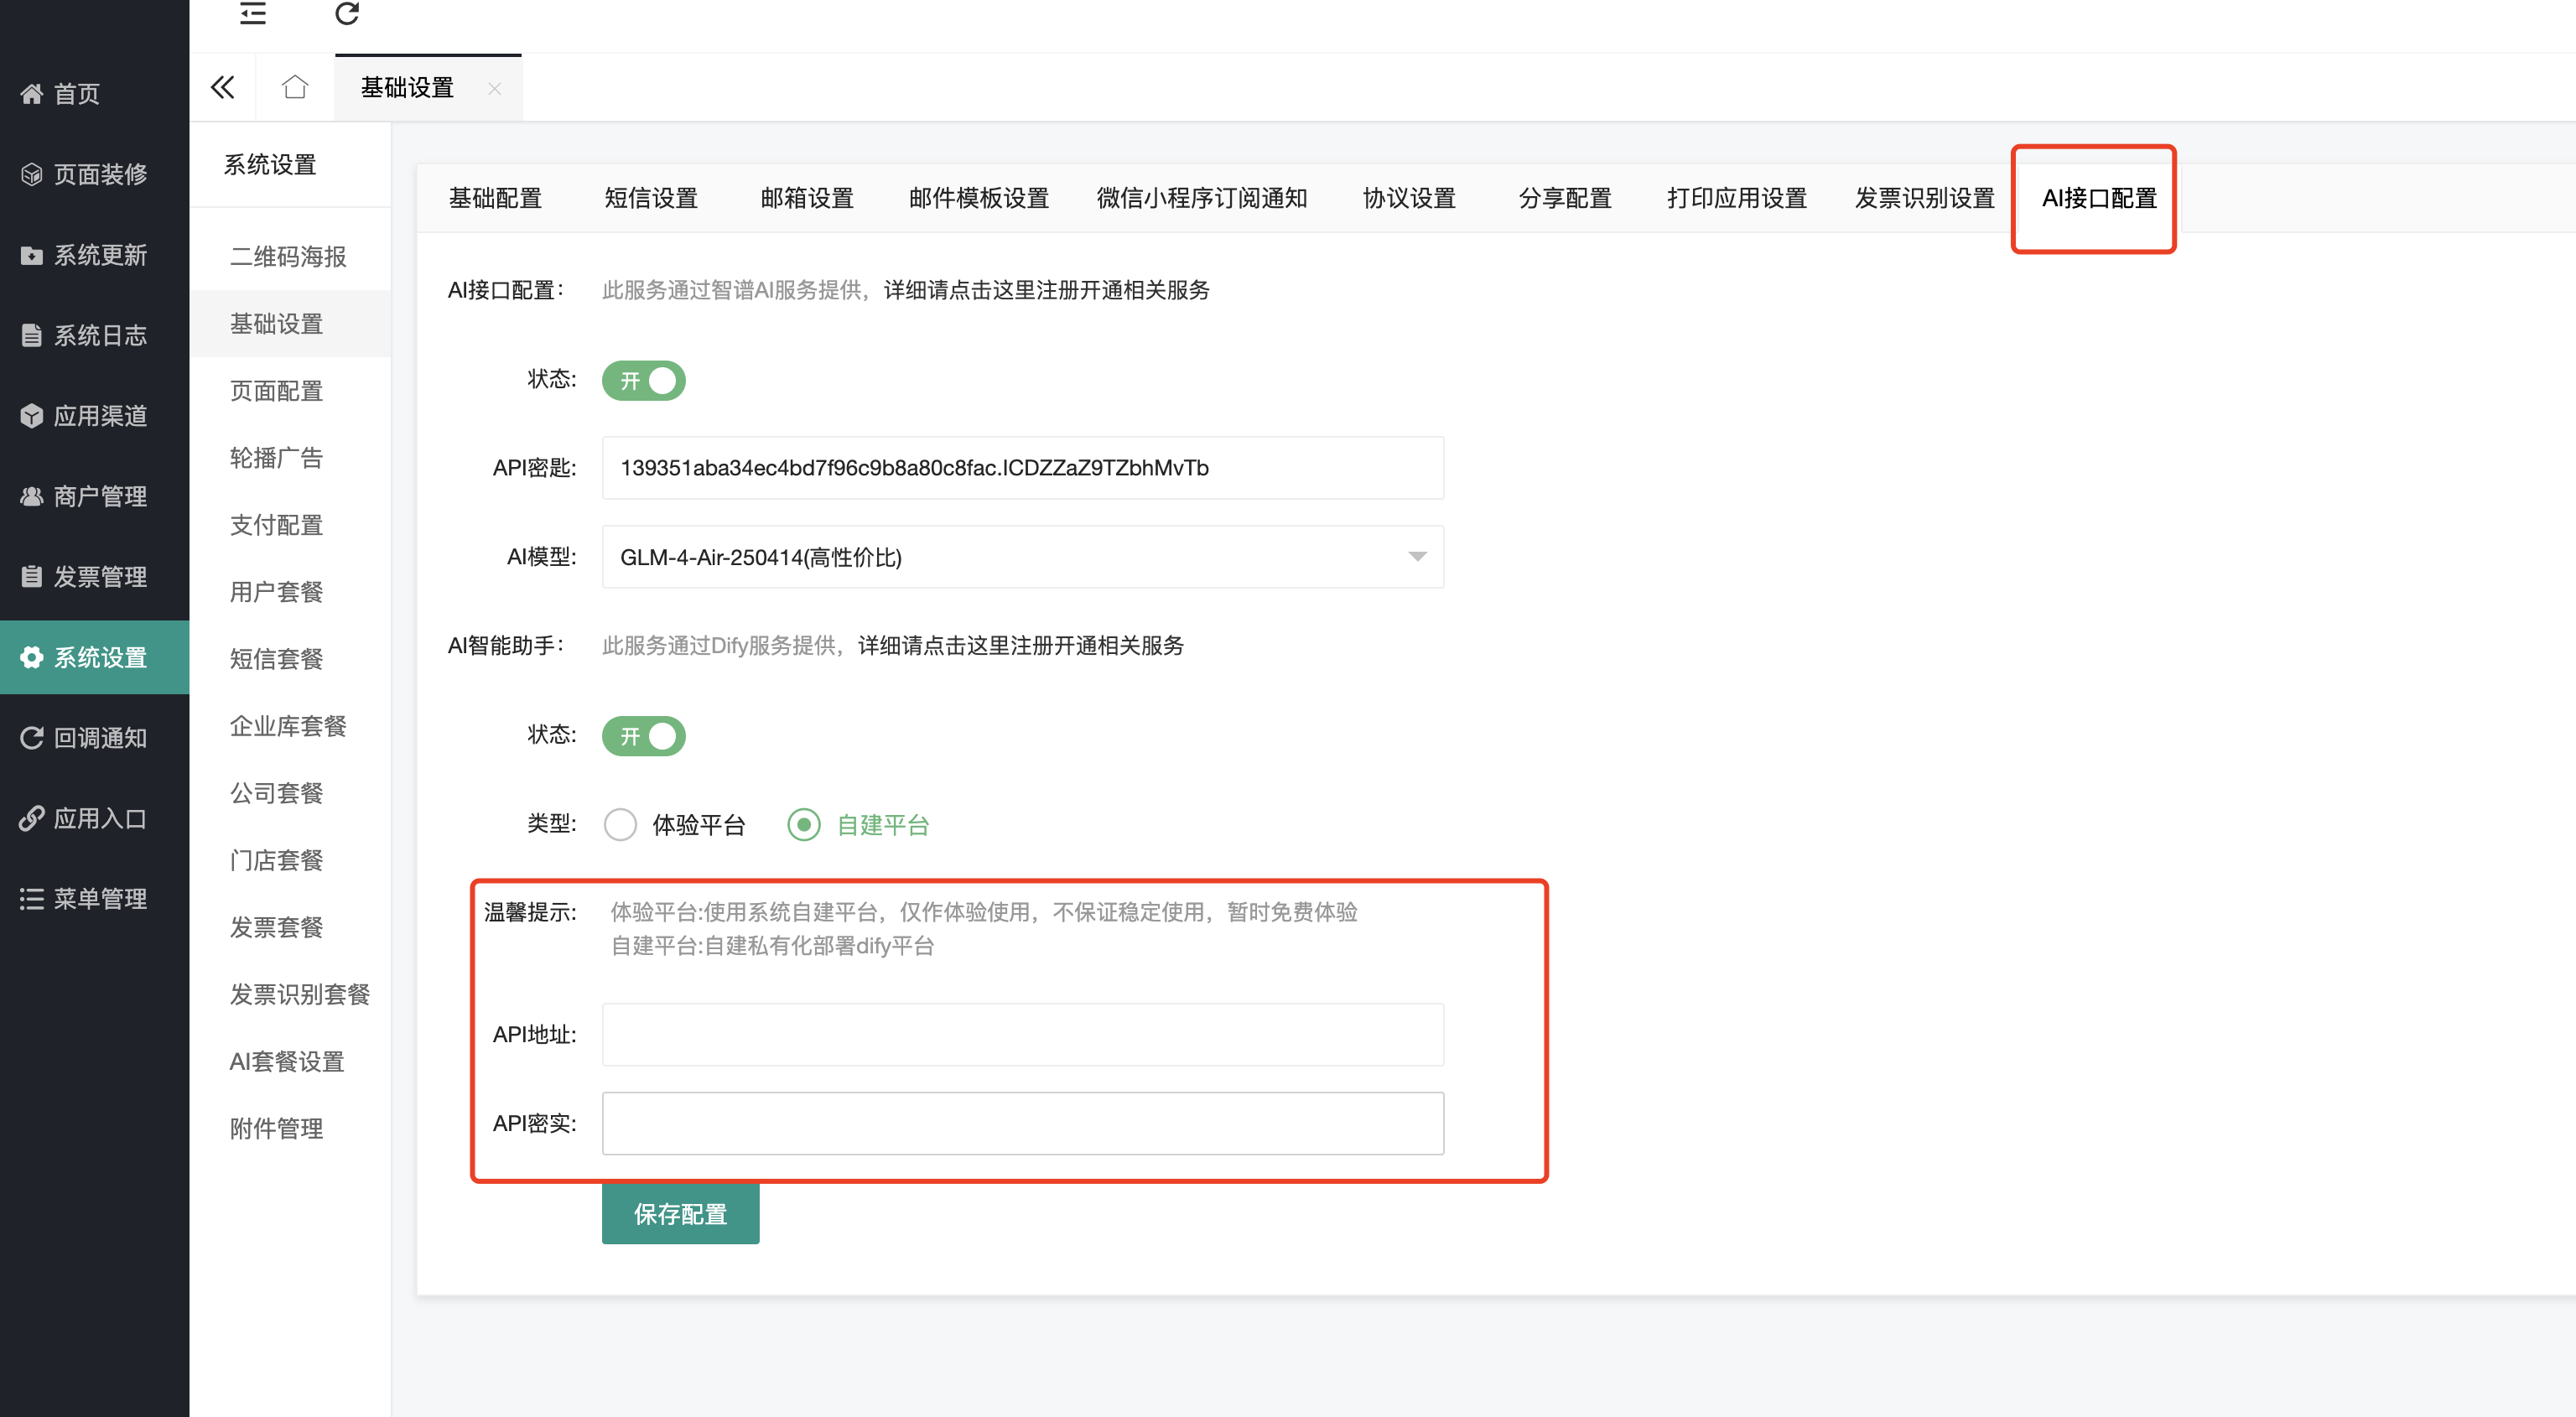Turn off the AI接口配置 status switch
Viewport: 2576px width, 1417px height.
click(x=643, y=381)
